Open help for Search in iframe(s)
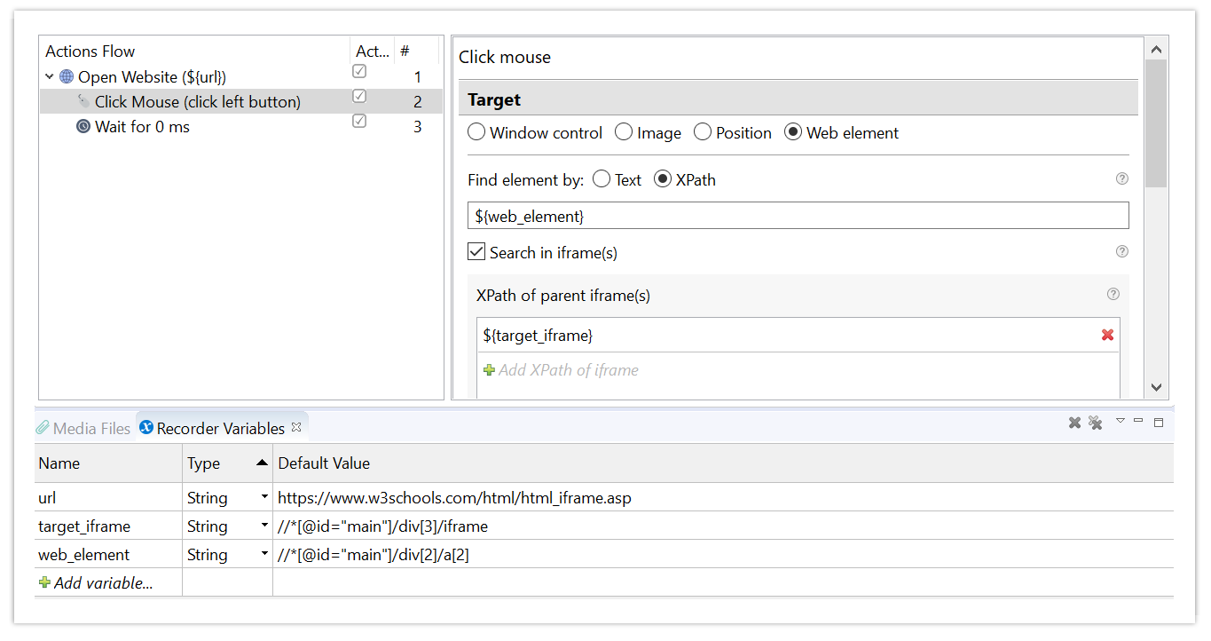This screenshot has height=641, width=1211. (1121, 251)
